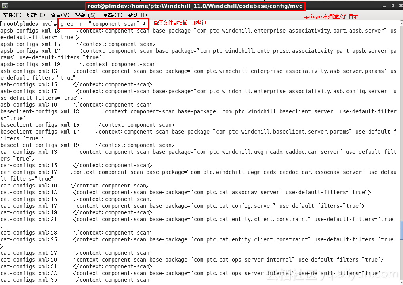Click the asb-configs.xml:13: line prefix
This screenshot has width=403, height=285.
coord(30,71)
